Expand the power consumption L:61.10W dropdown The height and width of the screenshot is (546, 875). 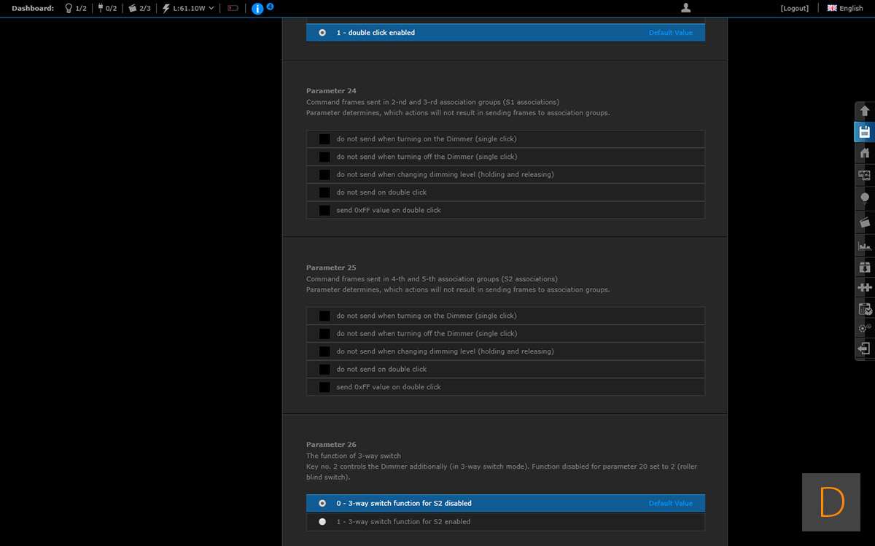(189, 9)
